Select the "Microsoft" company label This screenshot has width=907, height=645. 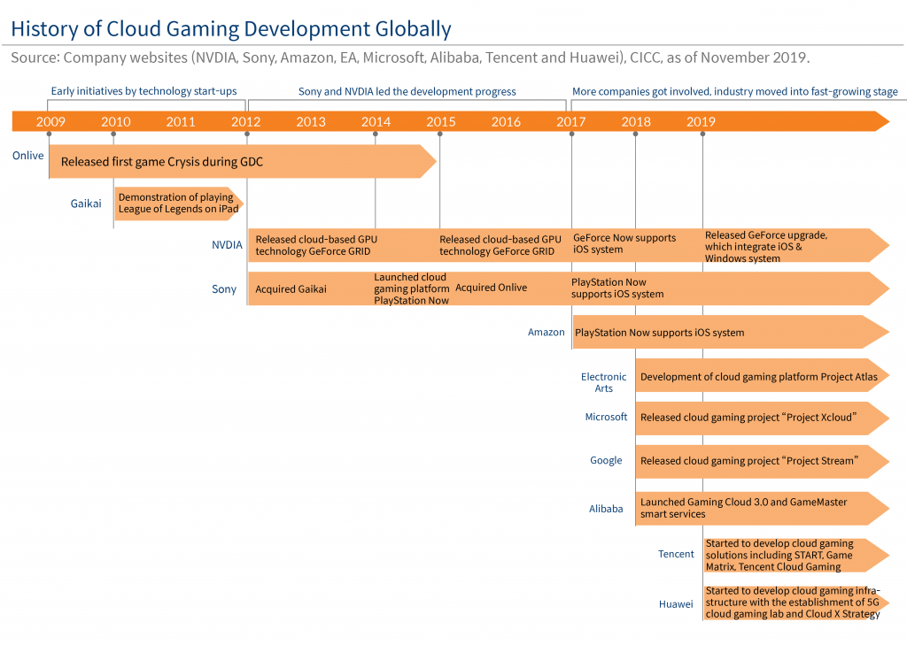606,418
